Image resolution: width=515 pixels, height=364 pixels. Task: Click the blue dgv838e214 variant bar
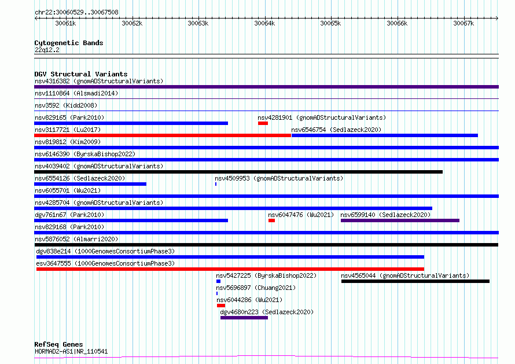(x=230, y=257)
